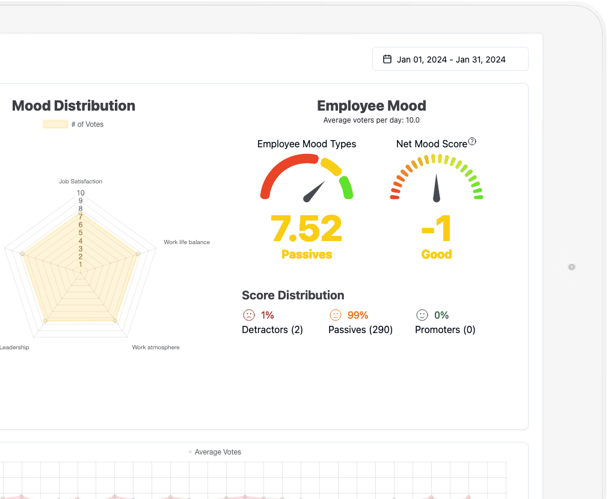Click the 'Score Distribution' heading

click(293, 295)
